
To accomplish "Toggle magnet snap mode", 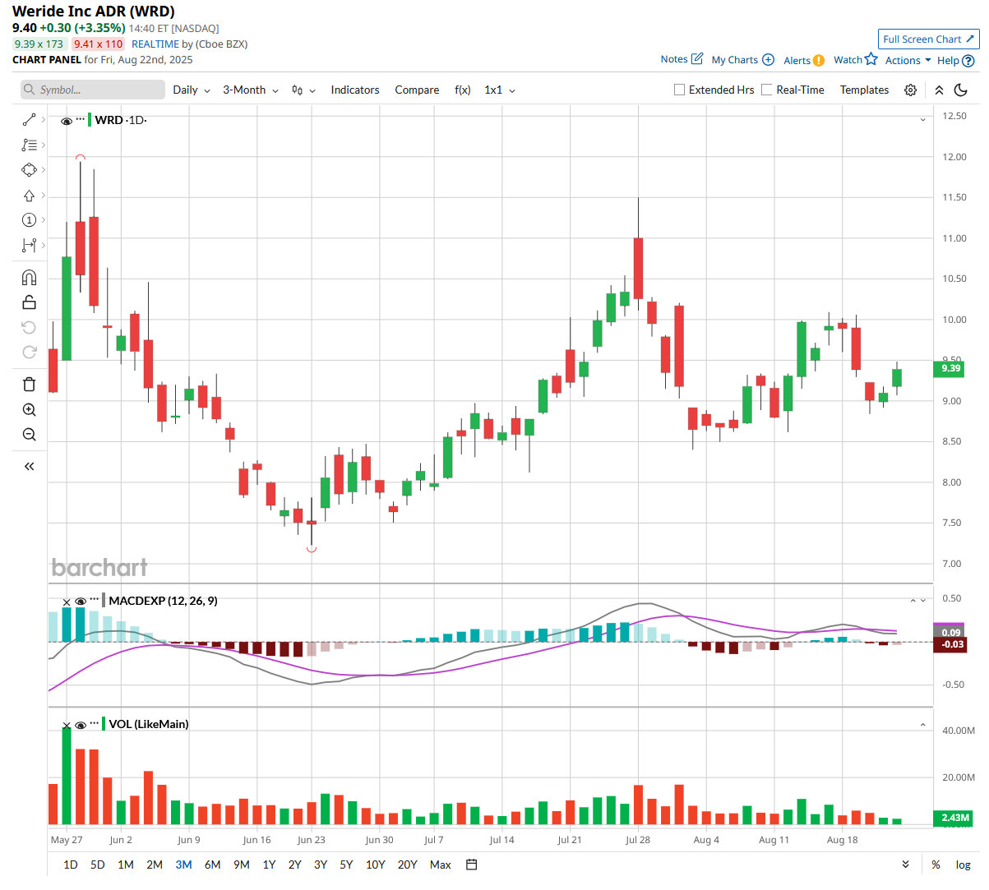I will 29,277.
